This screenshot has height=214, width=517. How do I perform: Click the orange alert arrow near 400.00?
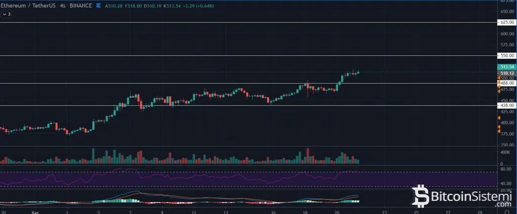click(x=499, y=119)
